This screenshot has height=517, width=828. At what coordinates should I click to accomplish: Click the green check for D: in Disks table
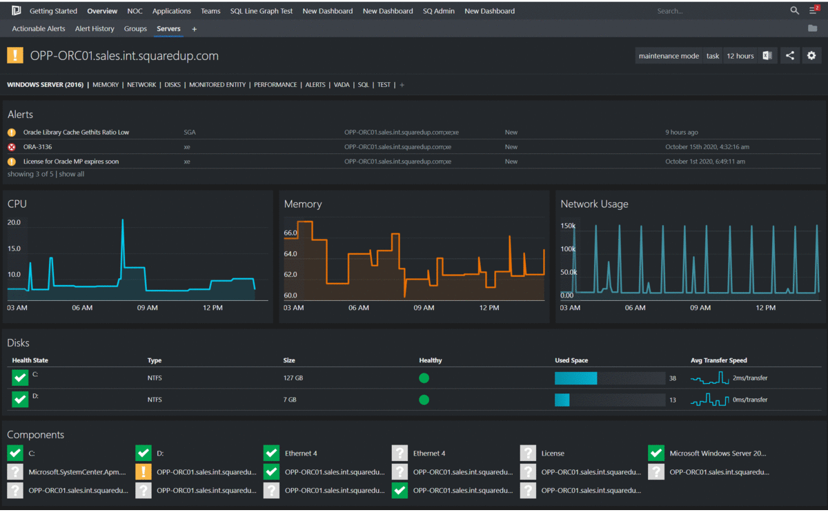(20, 399)
